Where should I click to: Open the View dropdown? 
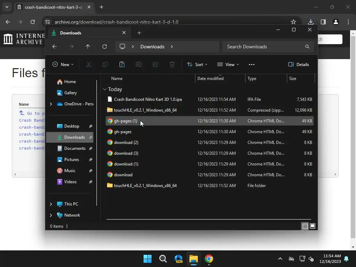click(228, 64)
